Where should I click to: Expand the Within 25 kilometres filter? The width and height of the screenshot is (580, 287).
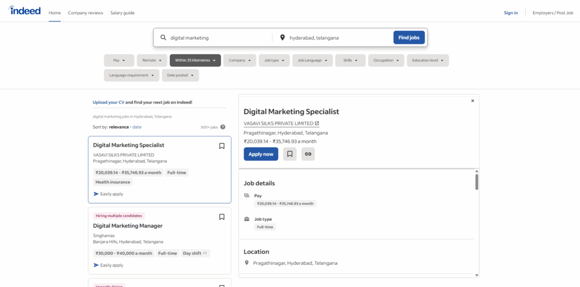[195, 60]
